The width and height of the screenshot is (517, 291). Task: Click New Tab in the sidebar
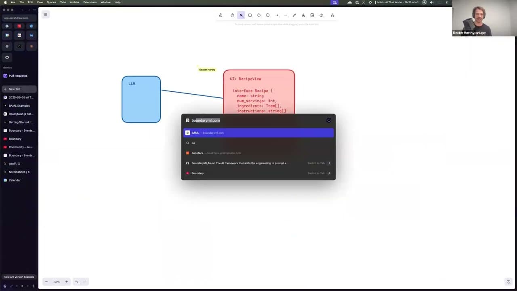(x=19, y=89)
